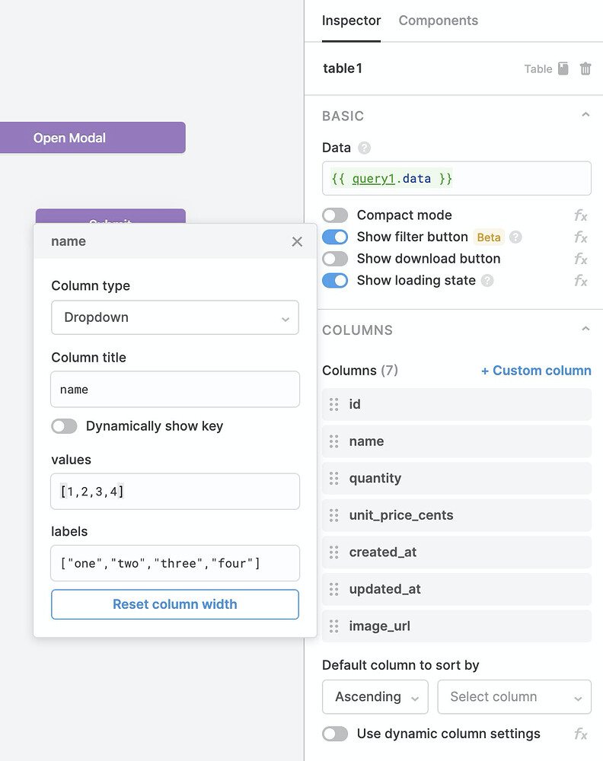Select id column row
The height and width of the screenshot is (761, 603).
pyautogui.click(x=456, y=404)
